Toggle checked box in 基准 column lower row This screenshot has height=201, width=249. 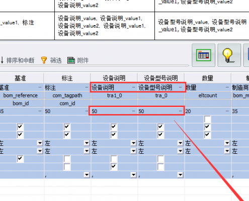point(20,159)
